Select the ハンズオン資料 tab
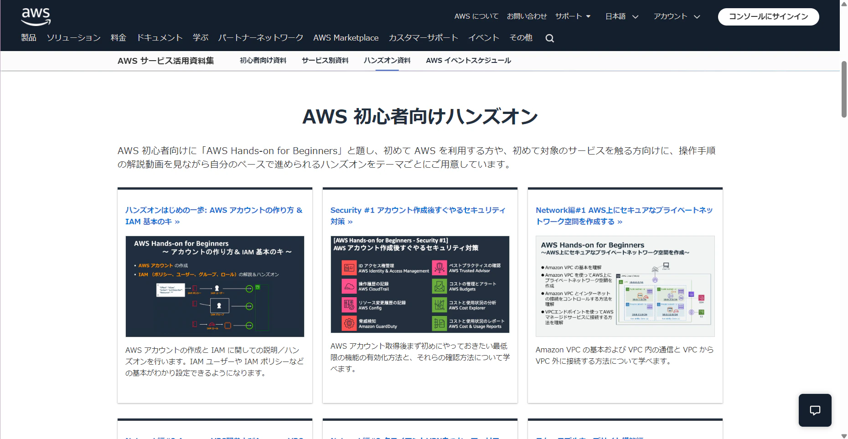Viewport: 848px width, 439px height. [387, 61]
